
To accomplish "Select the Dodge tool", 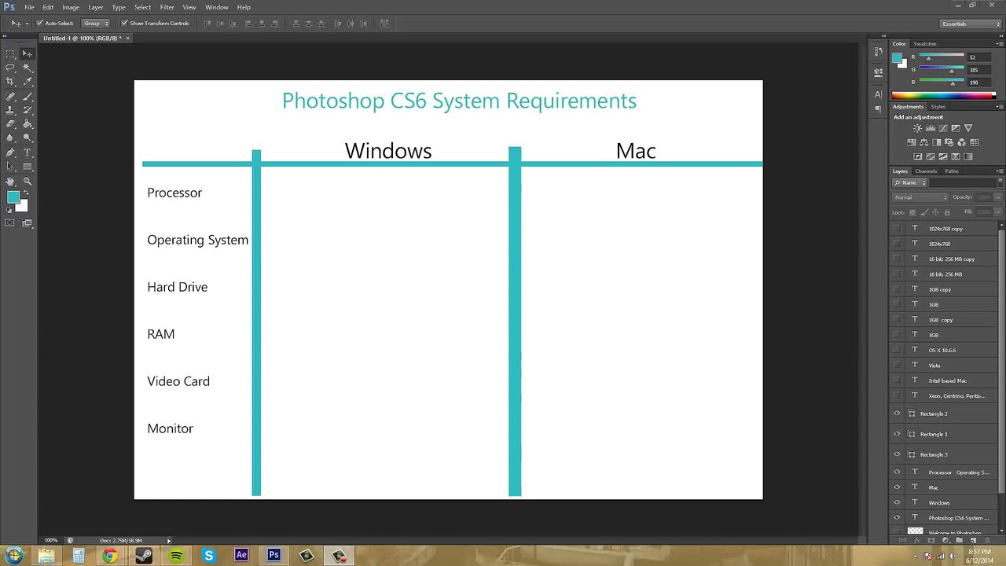I will pyautogui.click(x=28, y=138).
